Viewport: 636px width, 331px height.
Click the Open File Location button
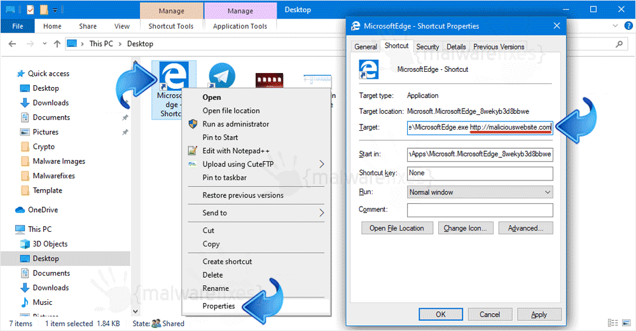pyautogui.click(x=397, y=228)
